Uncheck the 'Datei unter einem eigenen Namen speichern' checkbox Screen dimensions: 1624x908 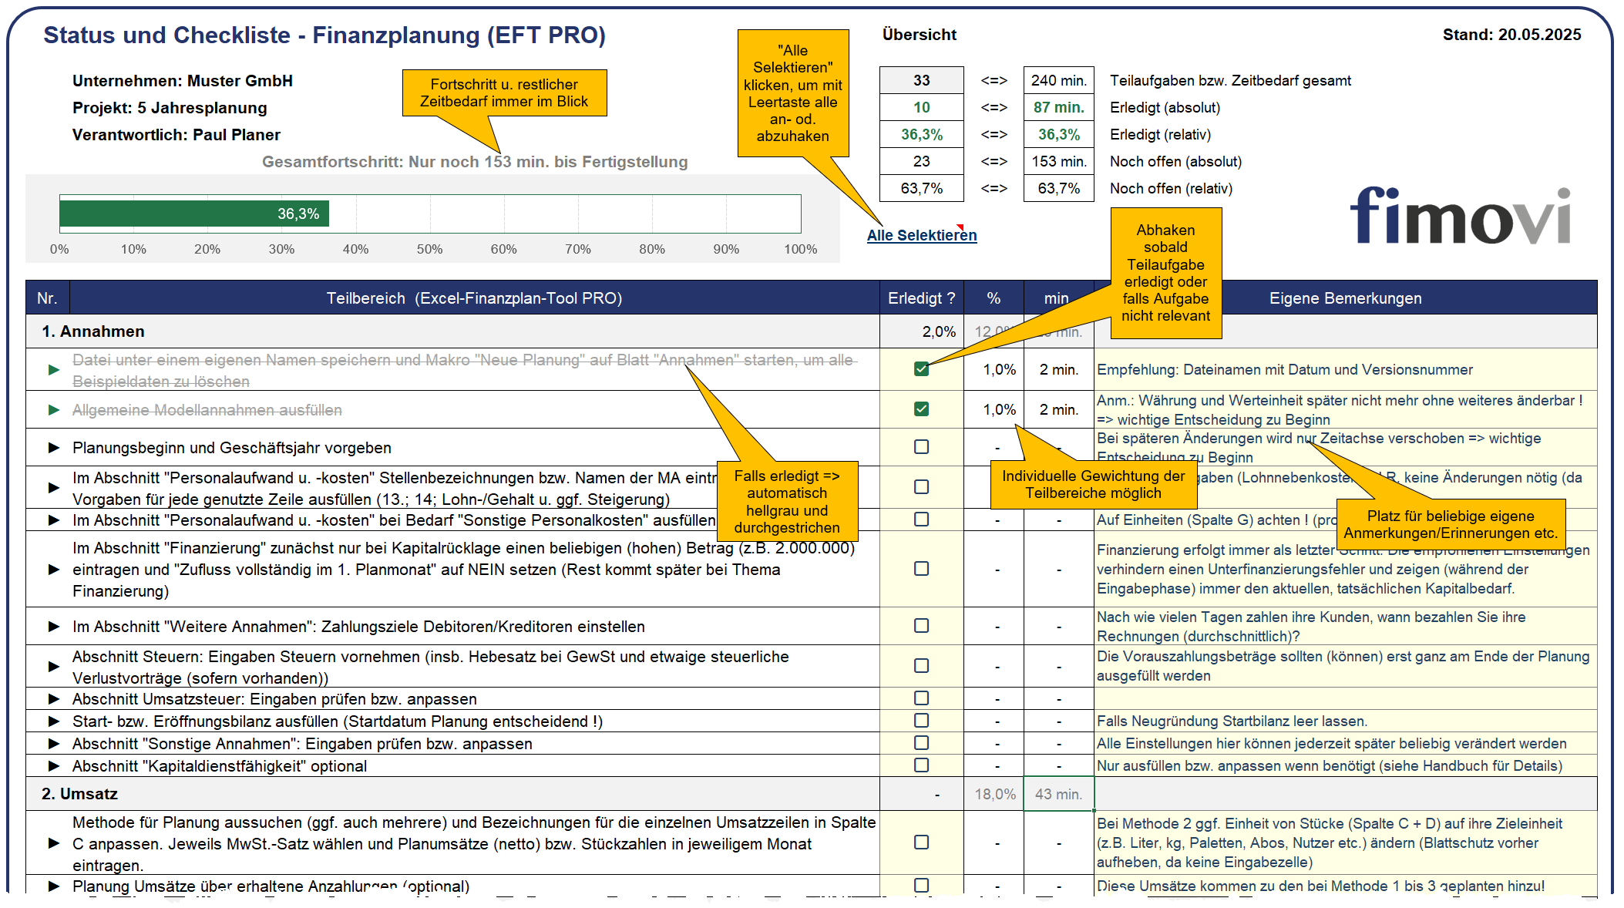pos(921,369)
